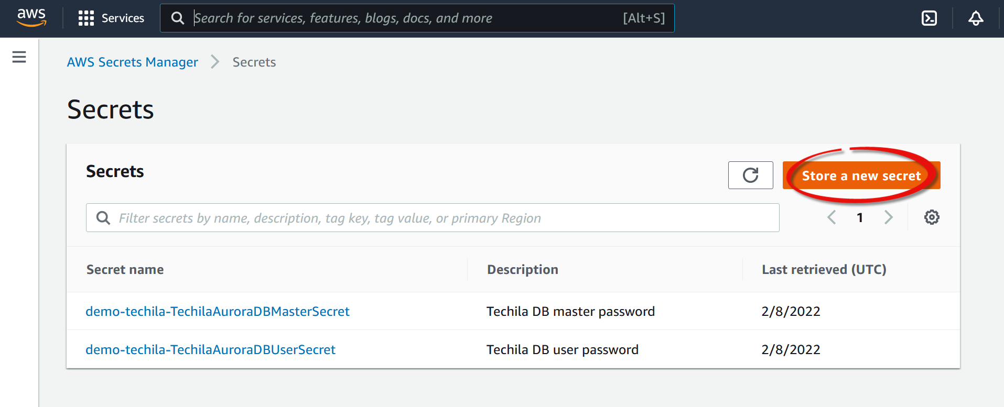Screen dimensions: 1004x407
Task: Click the Secret name column header
Action: [x=125, y=269]
